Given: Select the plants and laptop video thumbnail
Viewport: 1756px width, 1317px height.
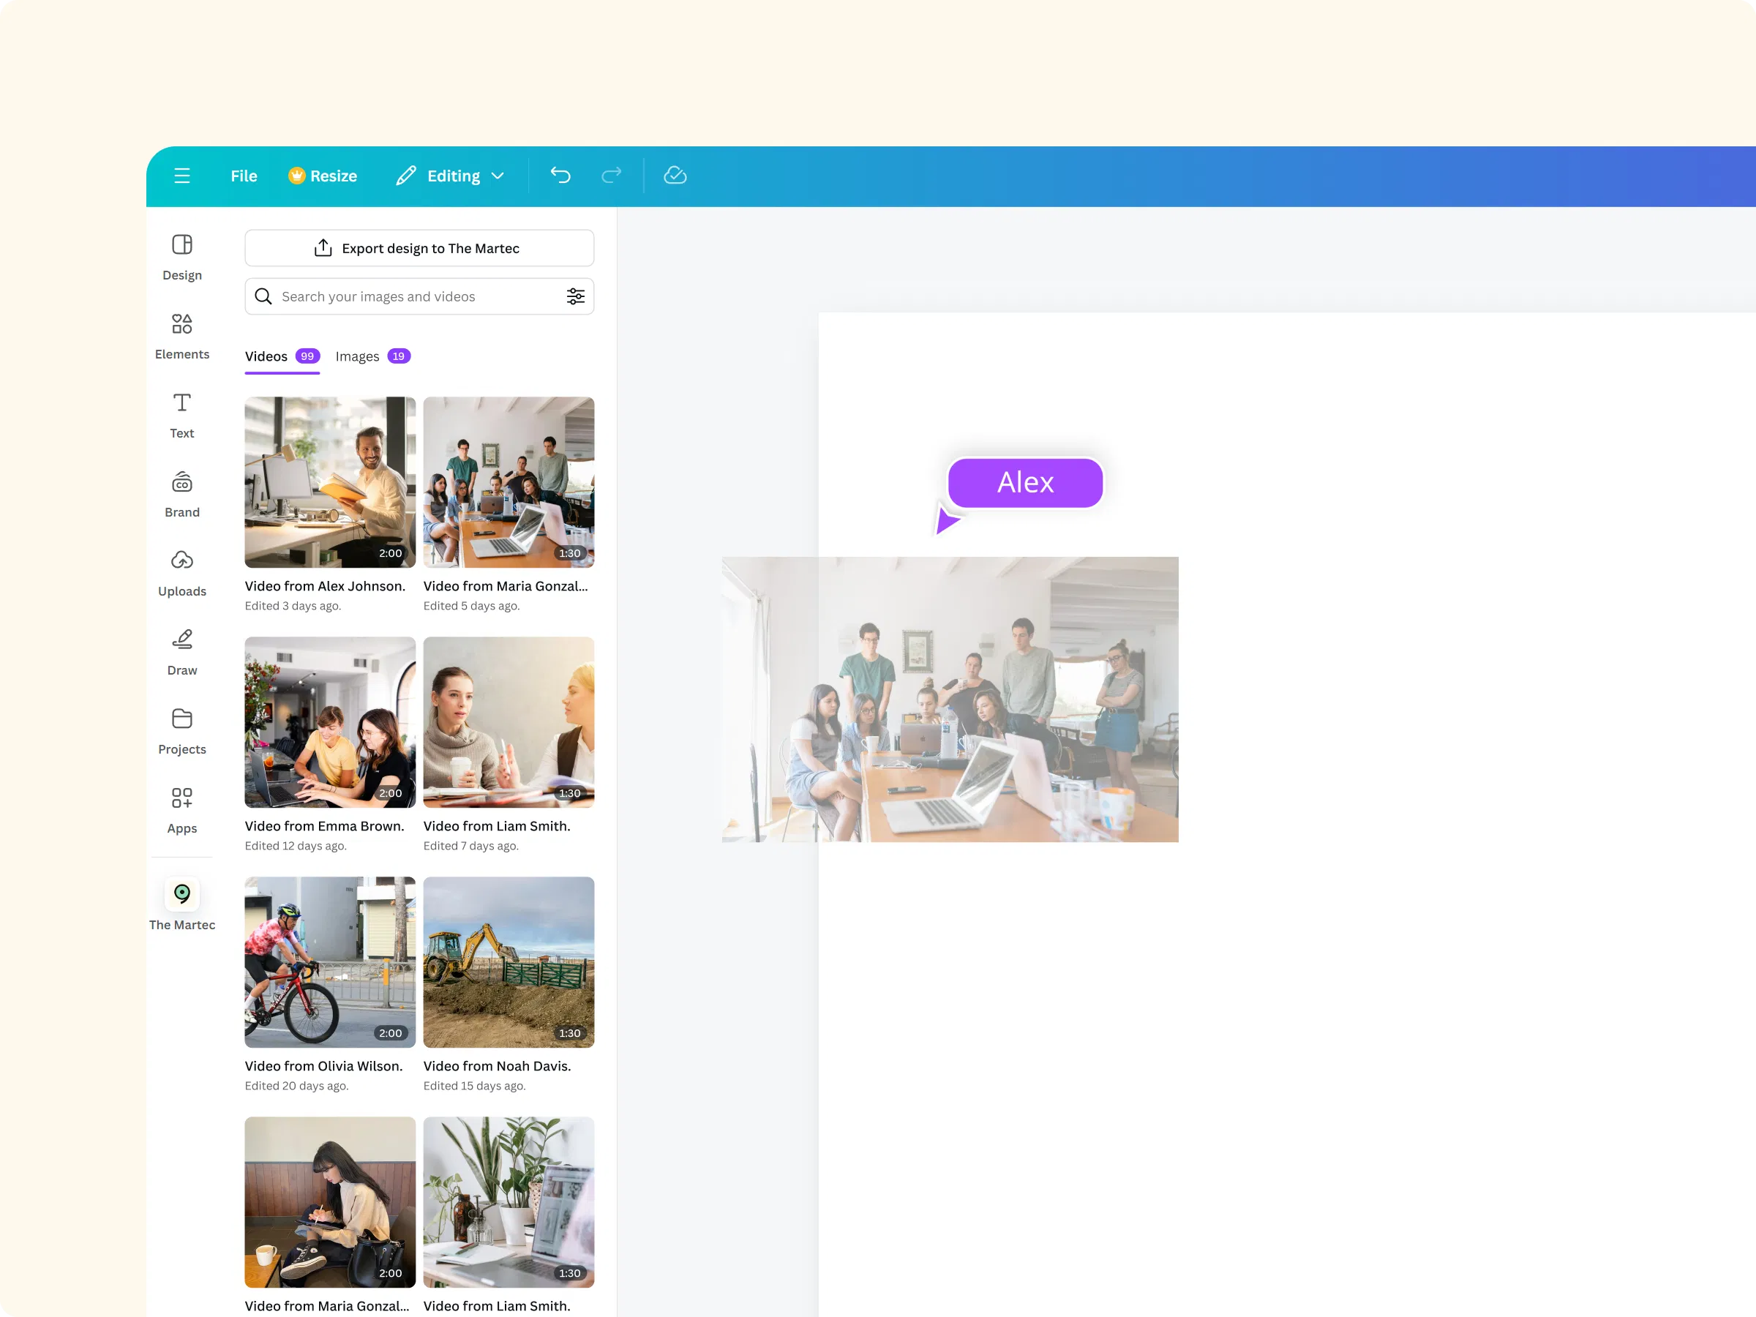Looking at the screenshot, I should [509, 1202].
